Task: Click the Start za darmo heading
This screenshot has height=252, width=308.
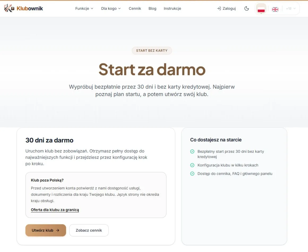Action: pos(152,69)
